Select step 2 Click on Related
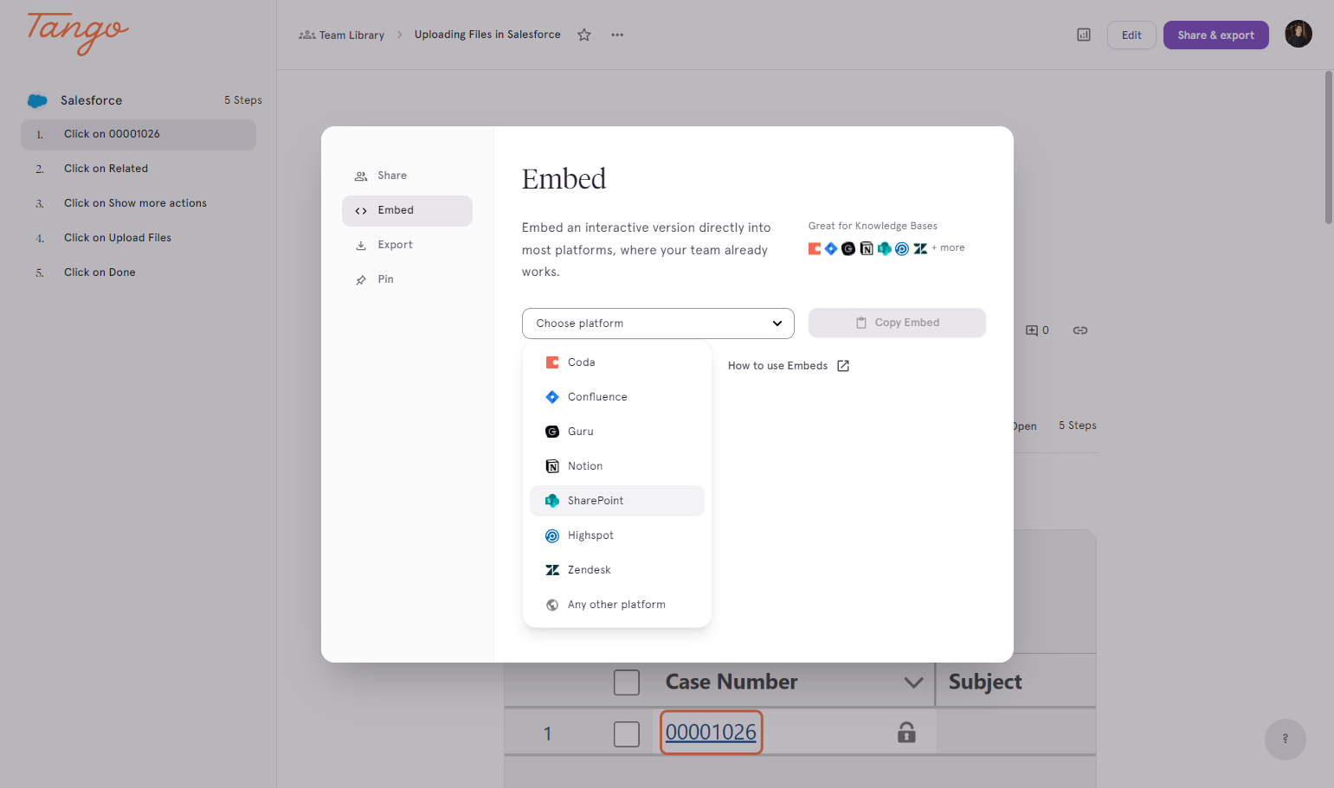This screenshot has width=1334, height=788. (139, 169)
